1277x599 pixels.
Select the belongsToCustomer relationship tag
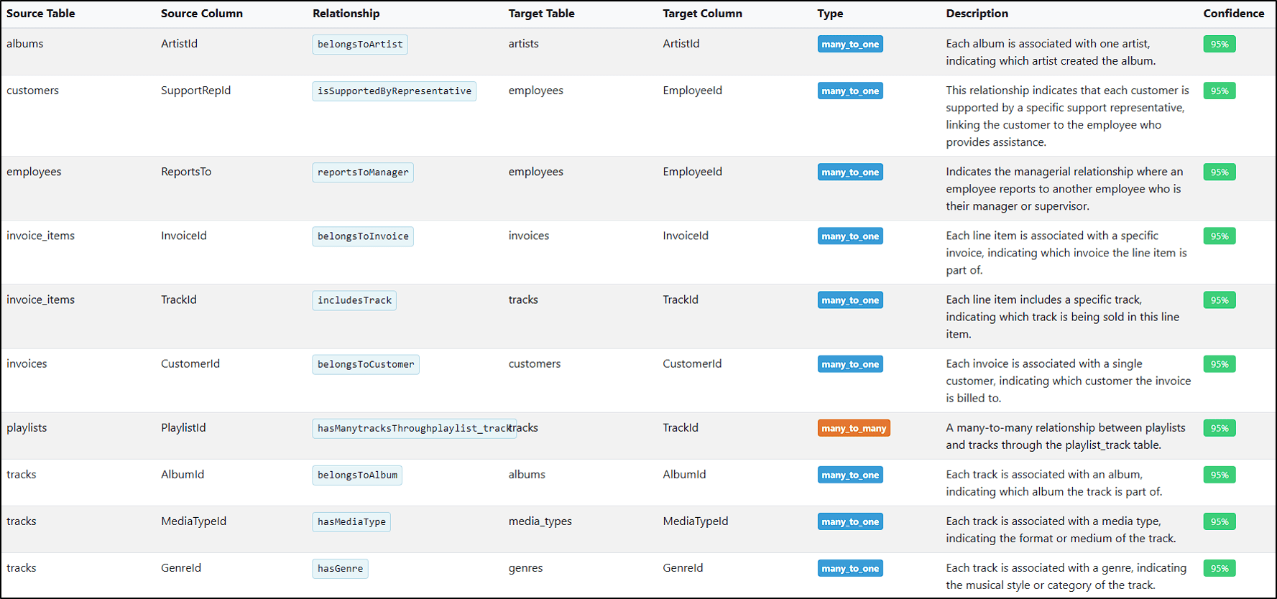point(366,365)
